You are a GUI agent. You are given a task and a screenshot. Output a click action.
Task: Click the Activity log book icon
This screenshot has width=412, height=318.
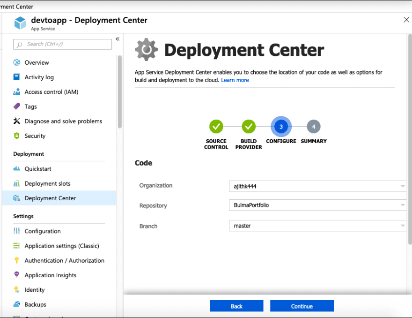16,77
